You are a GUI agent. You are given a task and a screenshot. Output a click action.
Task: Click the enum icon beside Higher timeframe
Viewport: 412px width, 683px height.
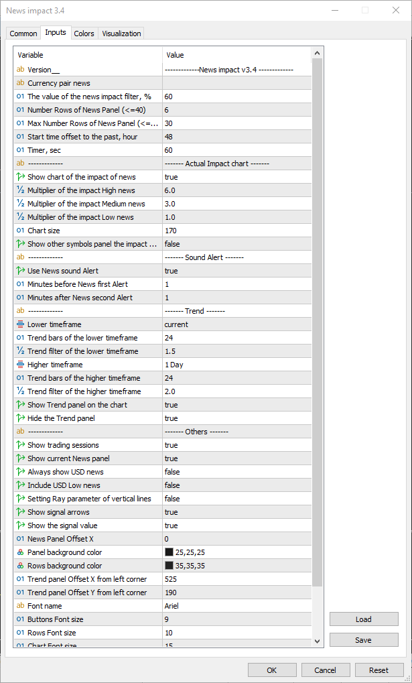(x=20, y=365)
